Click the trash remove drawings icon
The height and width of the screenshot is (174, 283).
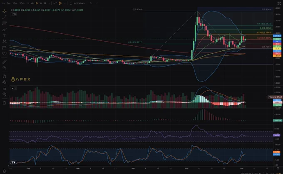5,103
